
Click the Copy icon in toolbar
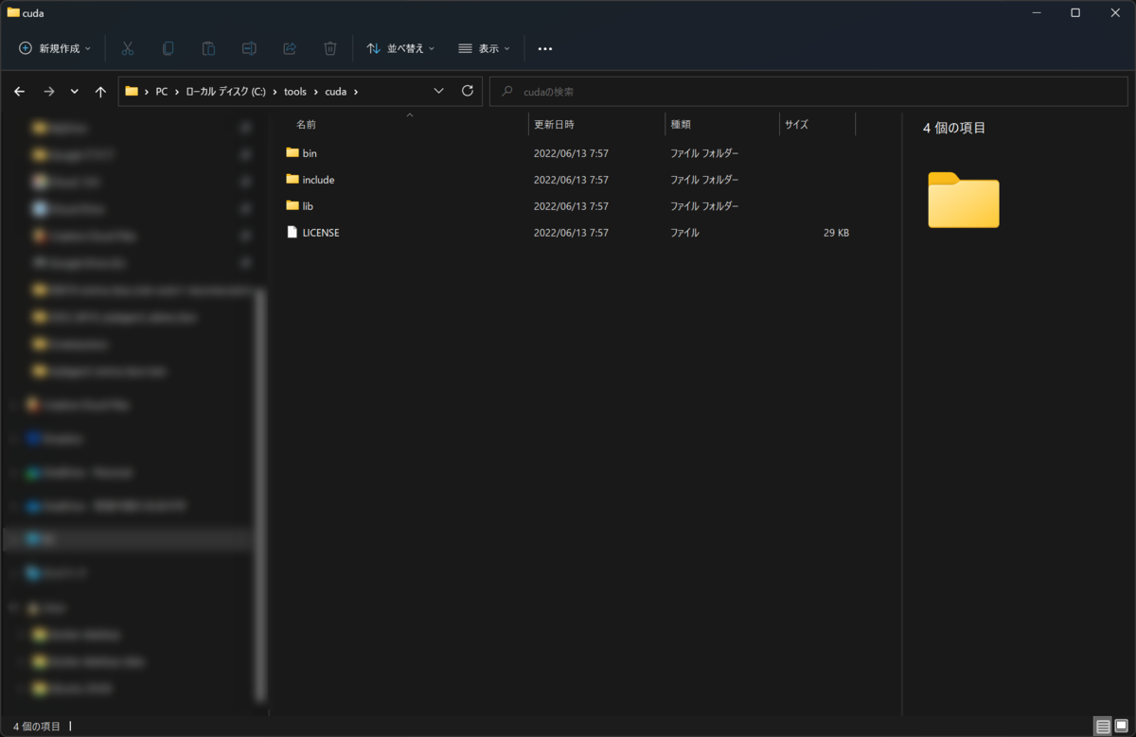pyautogui.click(x=169, y=48)
